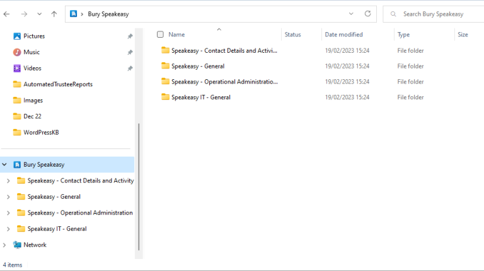The height and width of the screenshot is (271, 484).
Task: Click the search magnifier icon
Action: (393, 14)
